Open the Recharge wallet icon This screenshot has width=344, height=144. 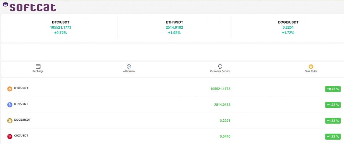(38, 66)
